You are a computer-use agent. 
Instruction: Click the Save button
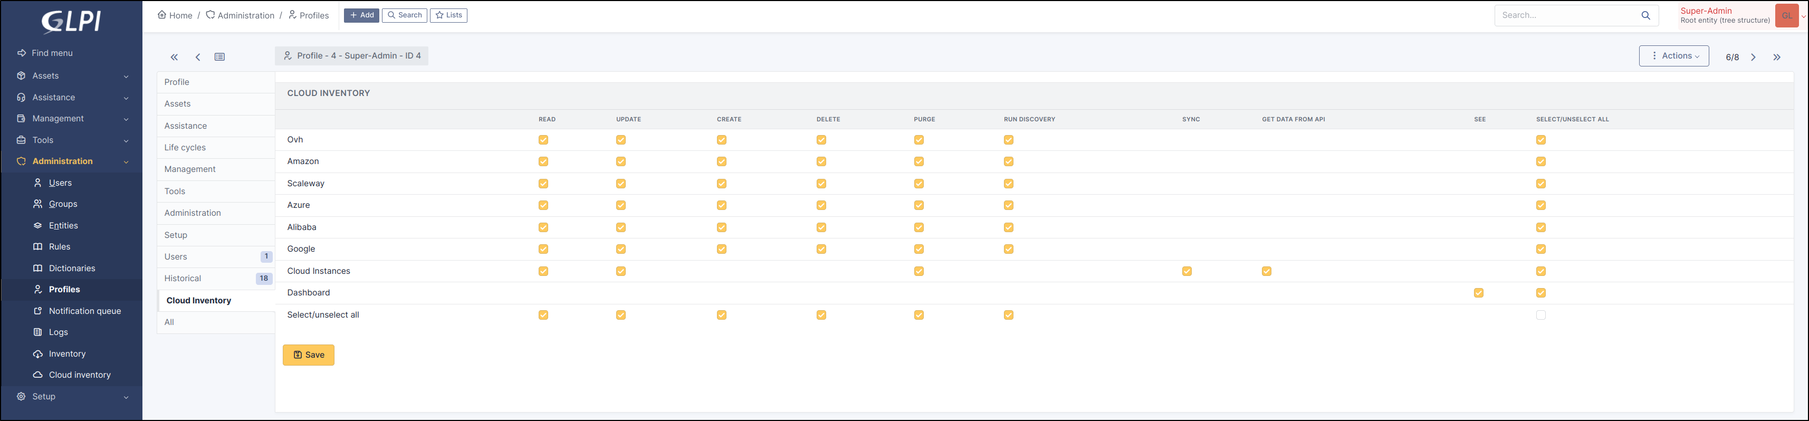pos(308,355)
